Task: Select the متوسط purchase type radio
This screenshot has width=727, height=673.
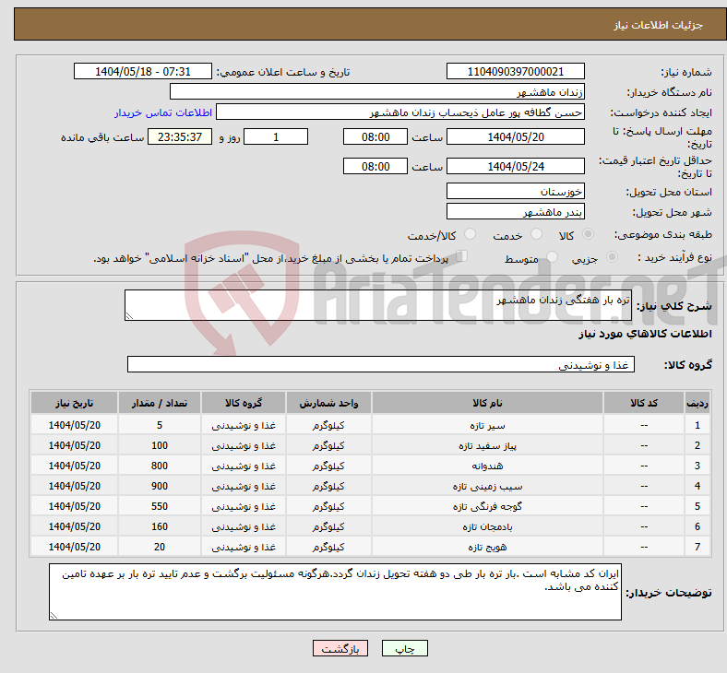Action: [552, 257]
